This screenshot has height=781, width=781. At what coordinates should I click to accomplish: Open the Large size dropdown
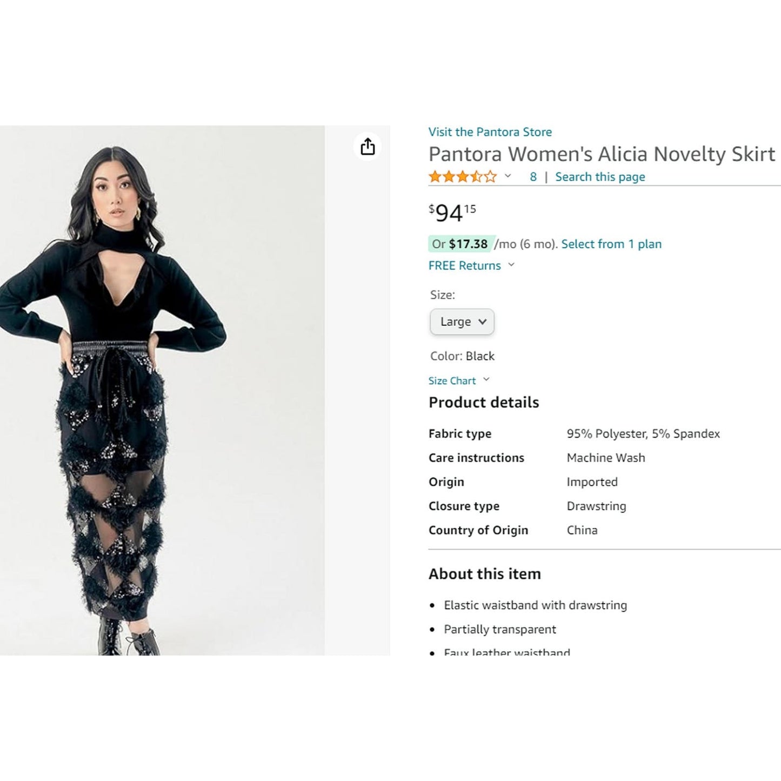tap(462, 322)
